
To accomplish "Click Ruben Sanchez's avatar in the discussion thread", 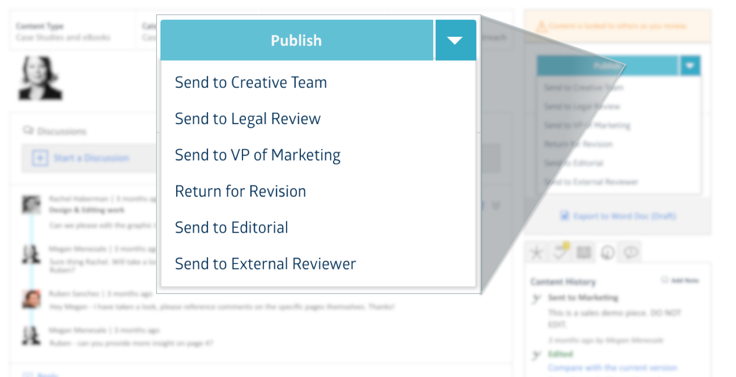I will 31,299.
